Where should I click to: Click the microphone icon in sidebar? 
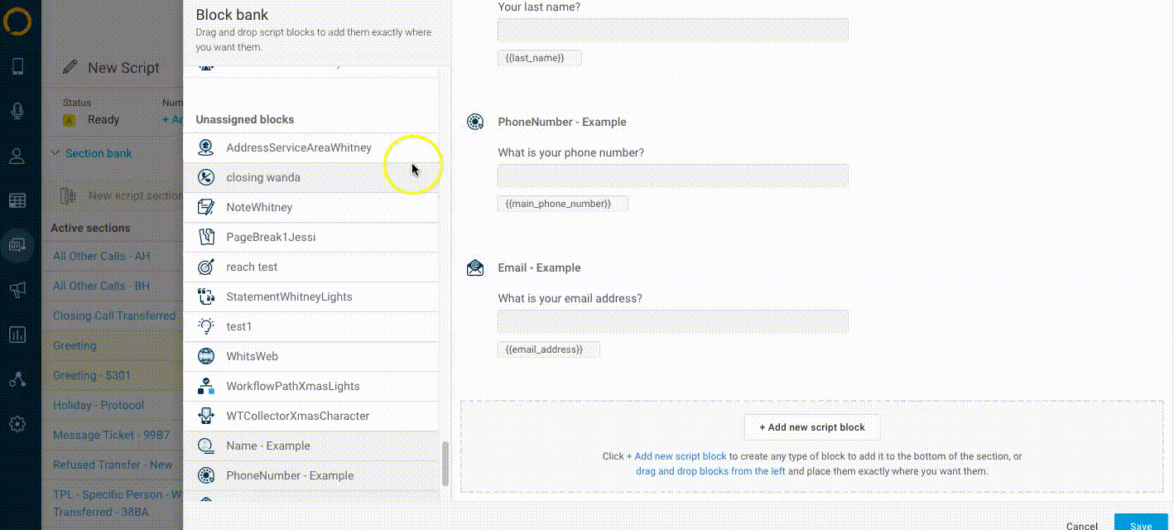pyautogui.click(x=17, y=111)
